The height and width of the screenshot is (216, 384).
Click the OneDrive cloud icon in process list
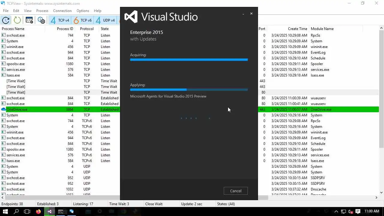tap(4, 109)
